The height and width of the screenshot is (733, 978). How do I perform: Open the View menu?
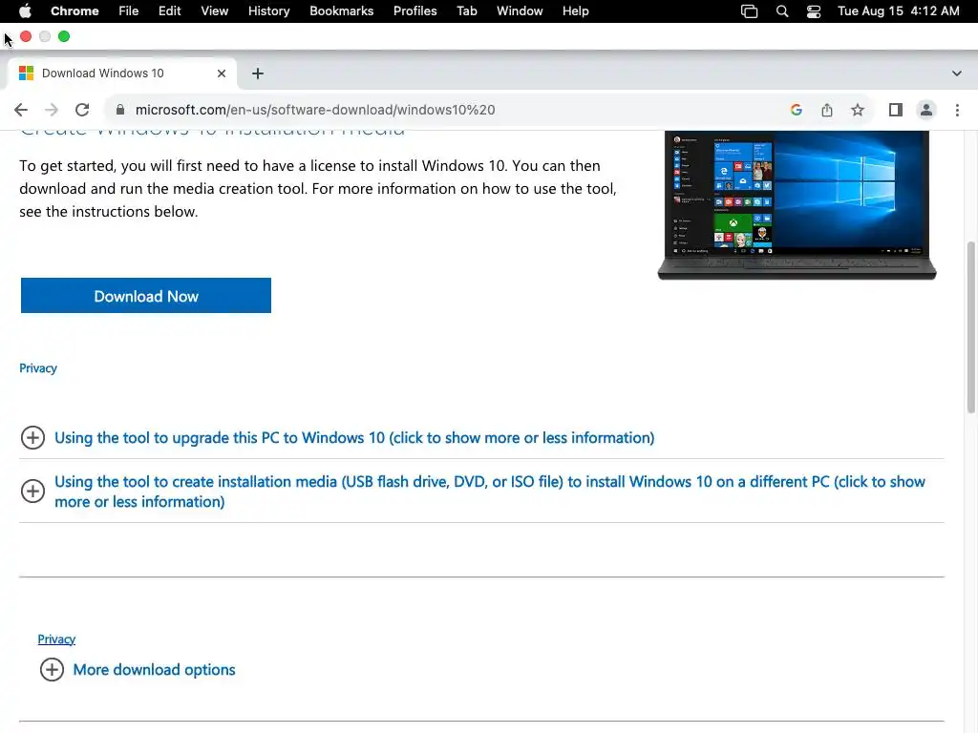215,11
